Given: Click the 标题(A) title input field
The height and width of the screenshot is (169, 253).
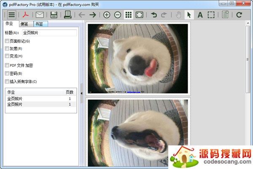Looking at the screenshot, I should point(49,32).
